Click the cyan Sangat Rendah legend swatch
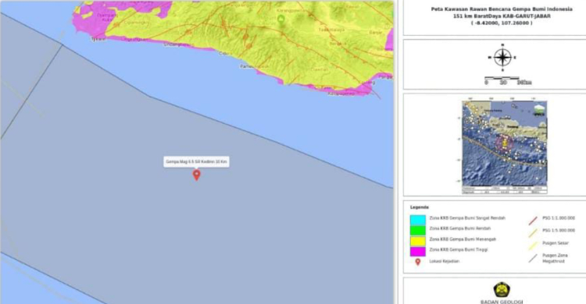This screenshot has width=586, height=304. pyautogui.click(x=417, y=219)
